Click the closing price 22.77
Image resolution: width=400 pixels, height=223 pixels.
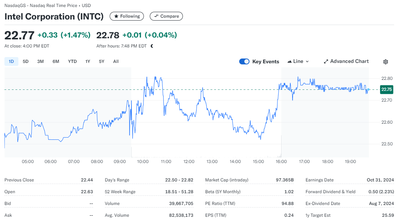click(20, 35)
